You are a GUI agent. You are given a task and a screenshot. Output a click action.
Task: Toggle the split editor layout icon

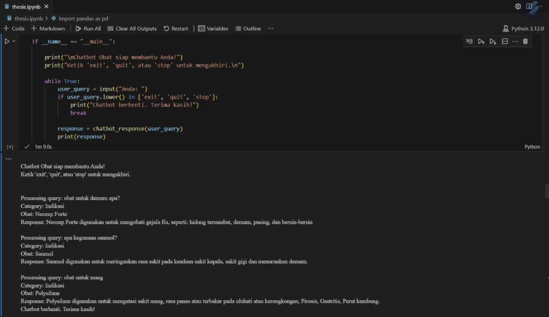coord(530,6)
